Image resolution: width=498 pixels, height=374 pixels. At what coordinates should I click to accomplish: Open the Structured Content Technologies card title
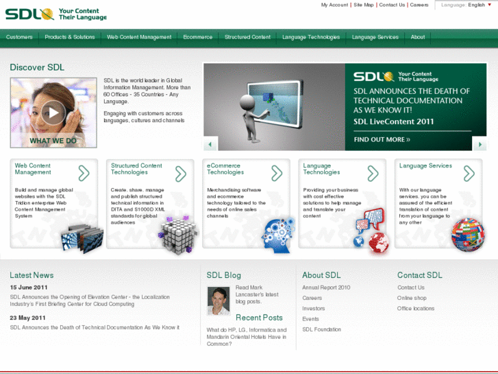click(136, 169)
